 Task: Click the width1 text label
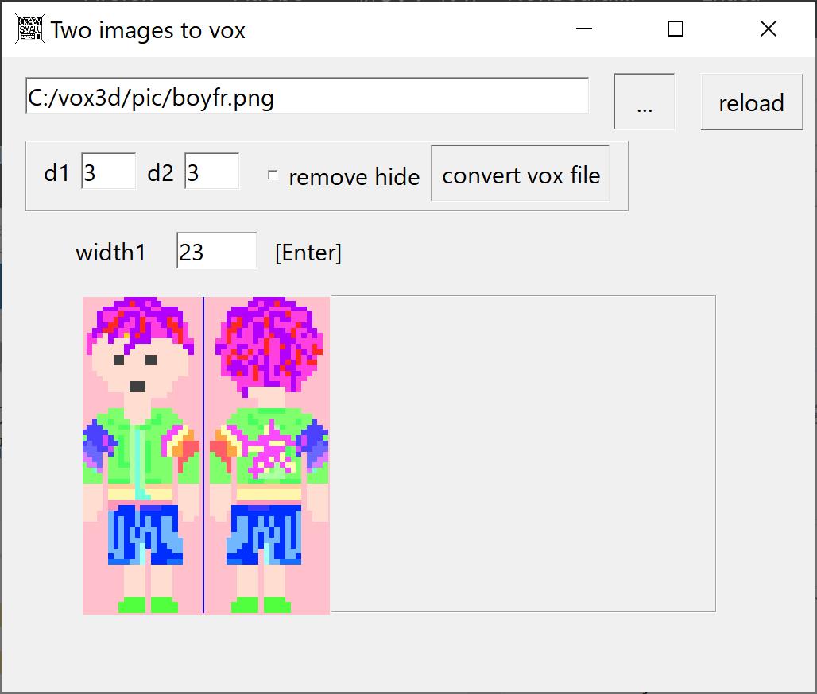[x=110, y=253]
